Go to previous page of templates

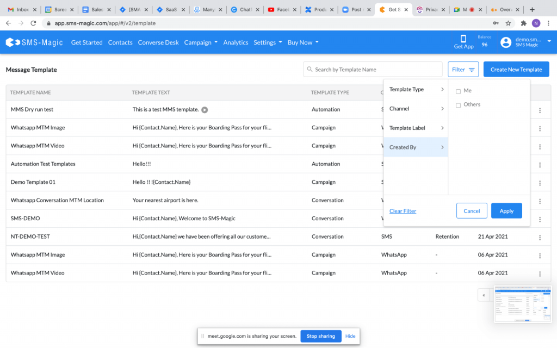[x=484, y=295]
